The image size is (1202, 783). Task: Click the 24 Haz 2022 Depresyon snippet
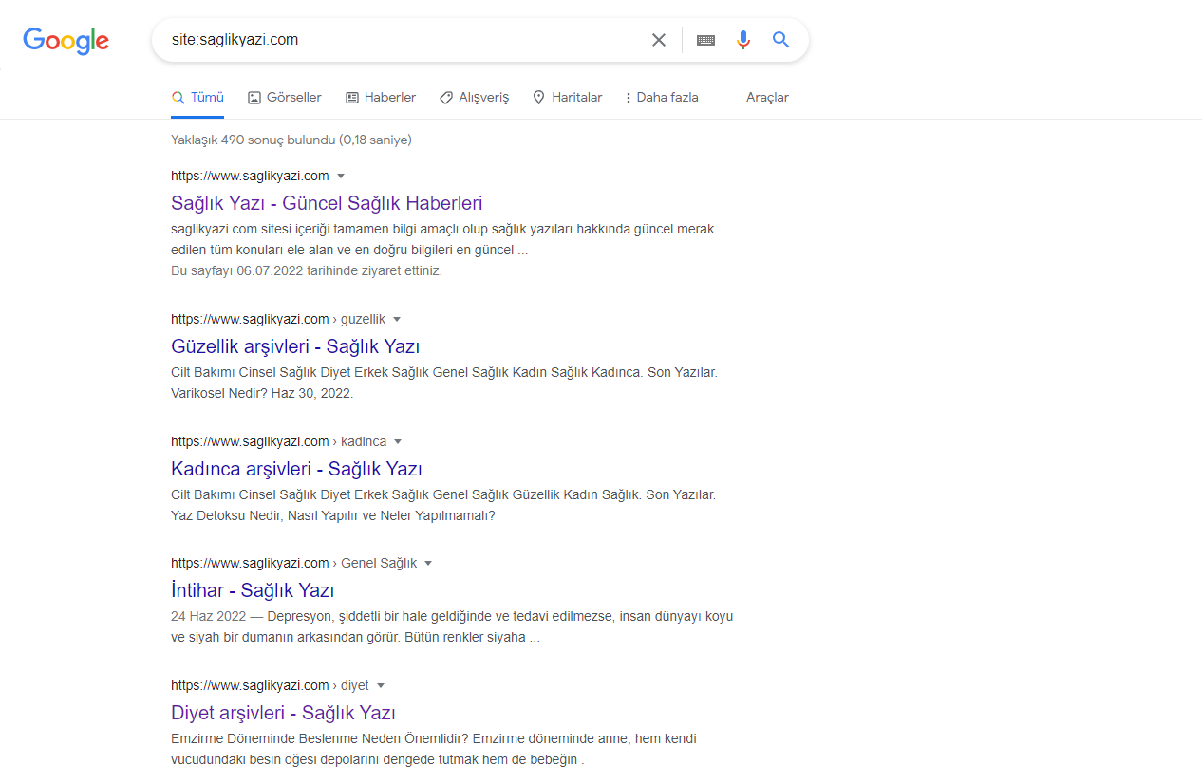point(452,626)
